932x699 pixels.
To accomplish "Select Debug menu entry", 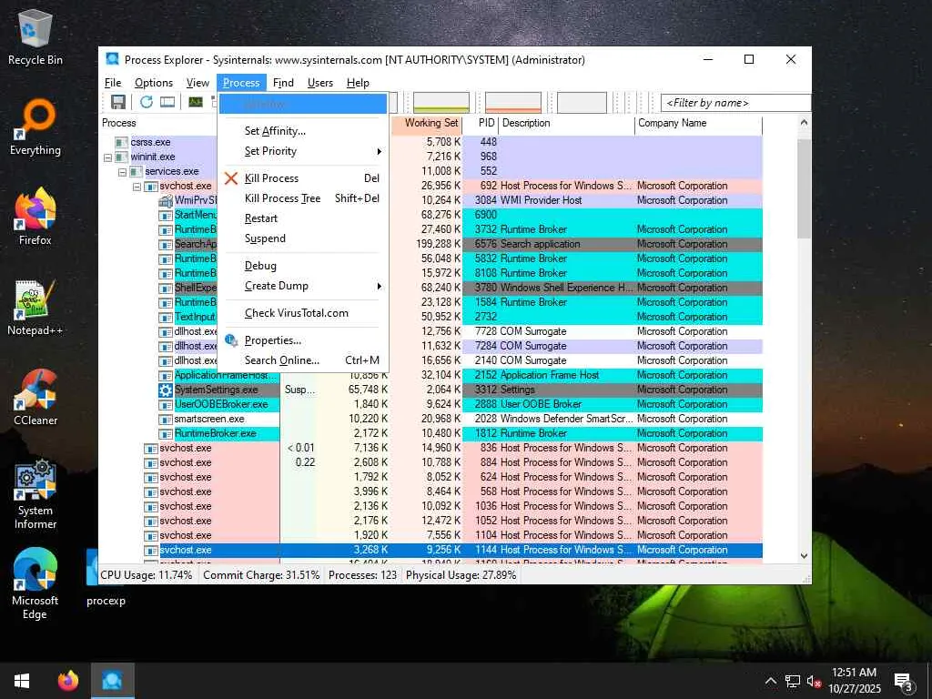I will 304,266.
